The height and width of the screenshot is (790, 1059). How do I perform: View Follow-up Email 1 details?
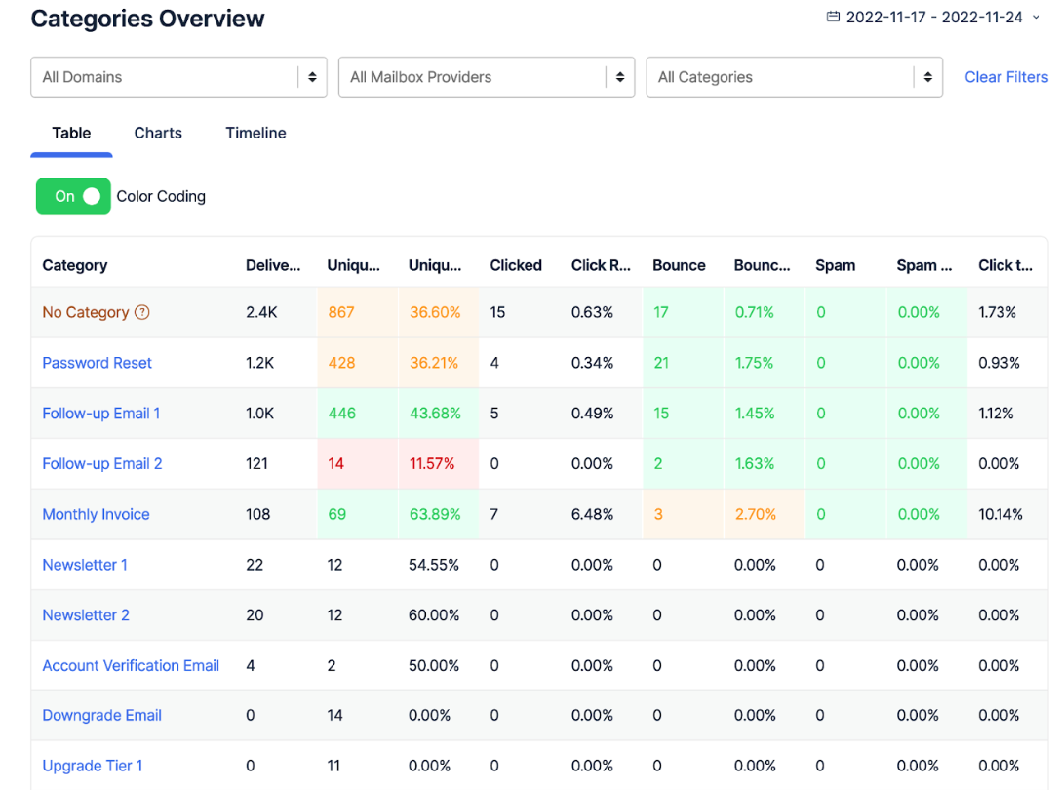coord(100,414)
